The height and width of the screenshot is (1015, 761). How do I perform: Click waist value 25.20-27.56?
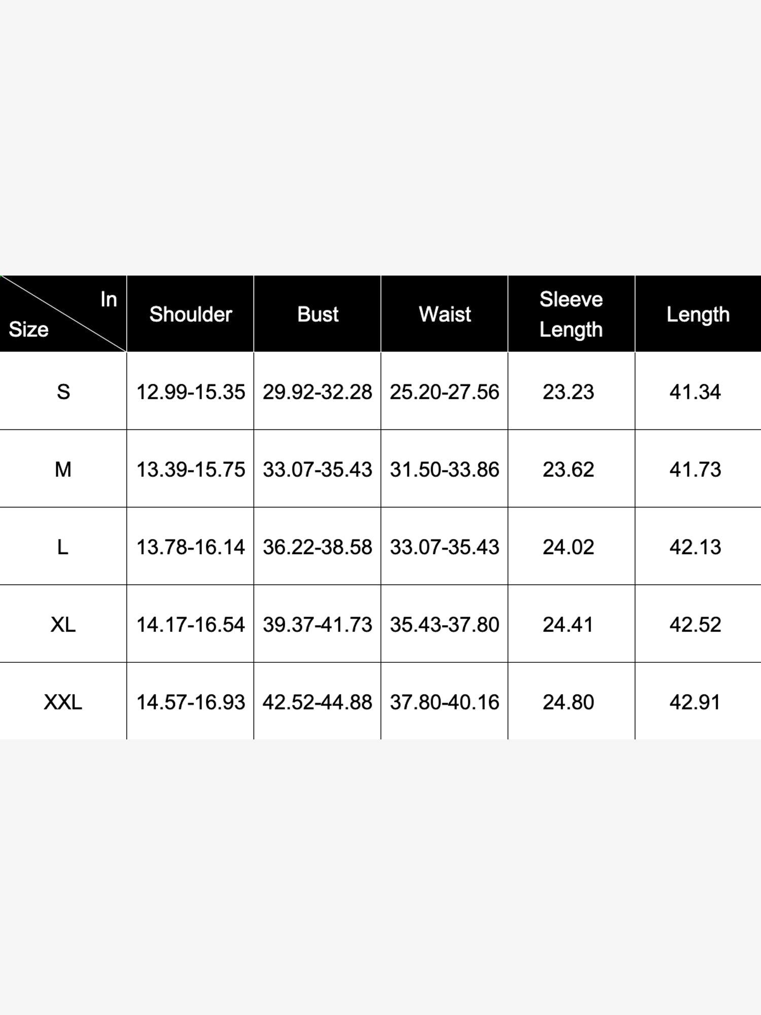click(x=444, y=392)
